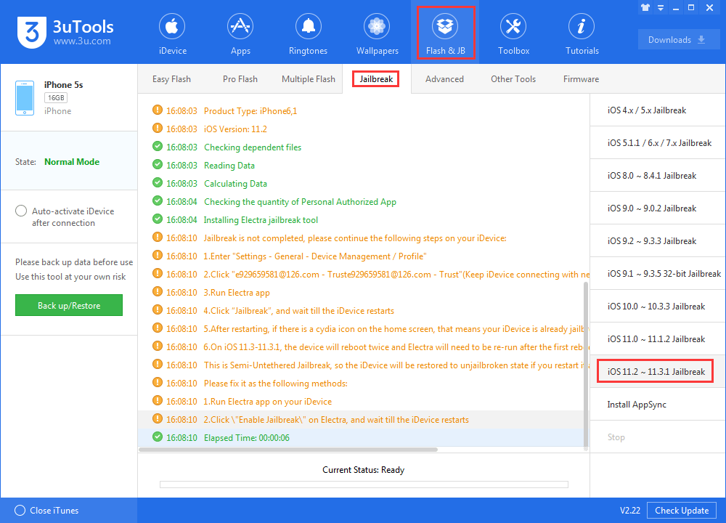Open the Wallpapers section

coord(377,33)
